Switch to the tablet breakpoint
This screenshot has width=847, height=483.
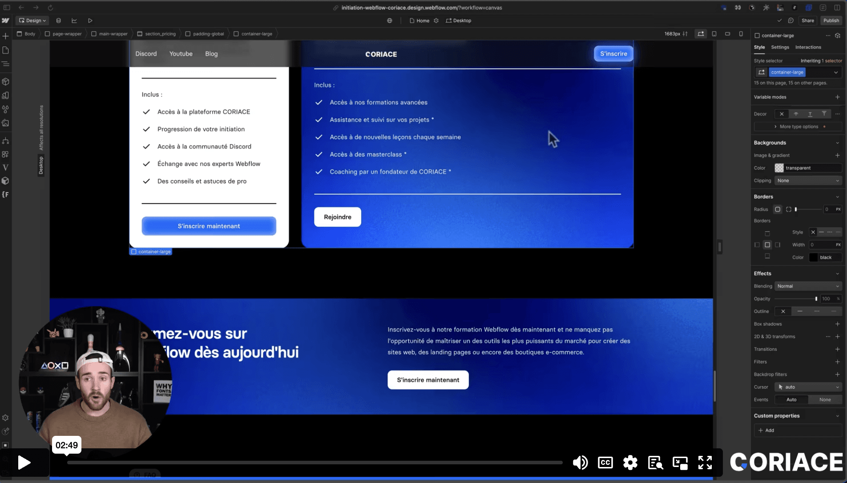(714, 34)
